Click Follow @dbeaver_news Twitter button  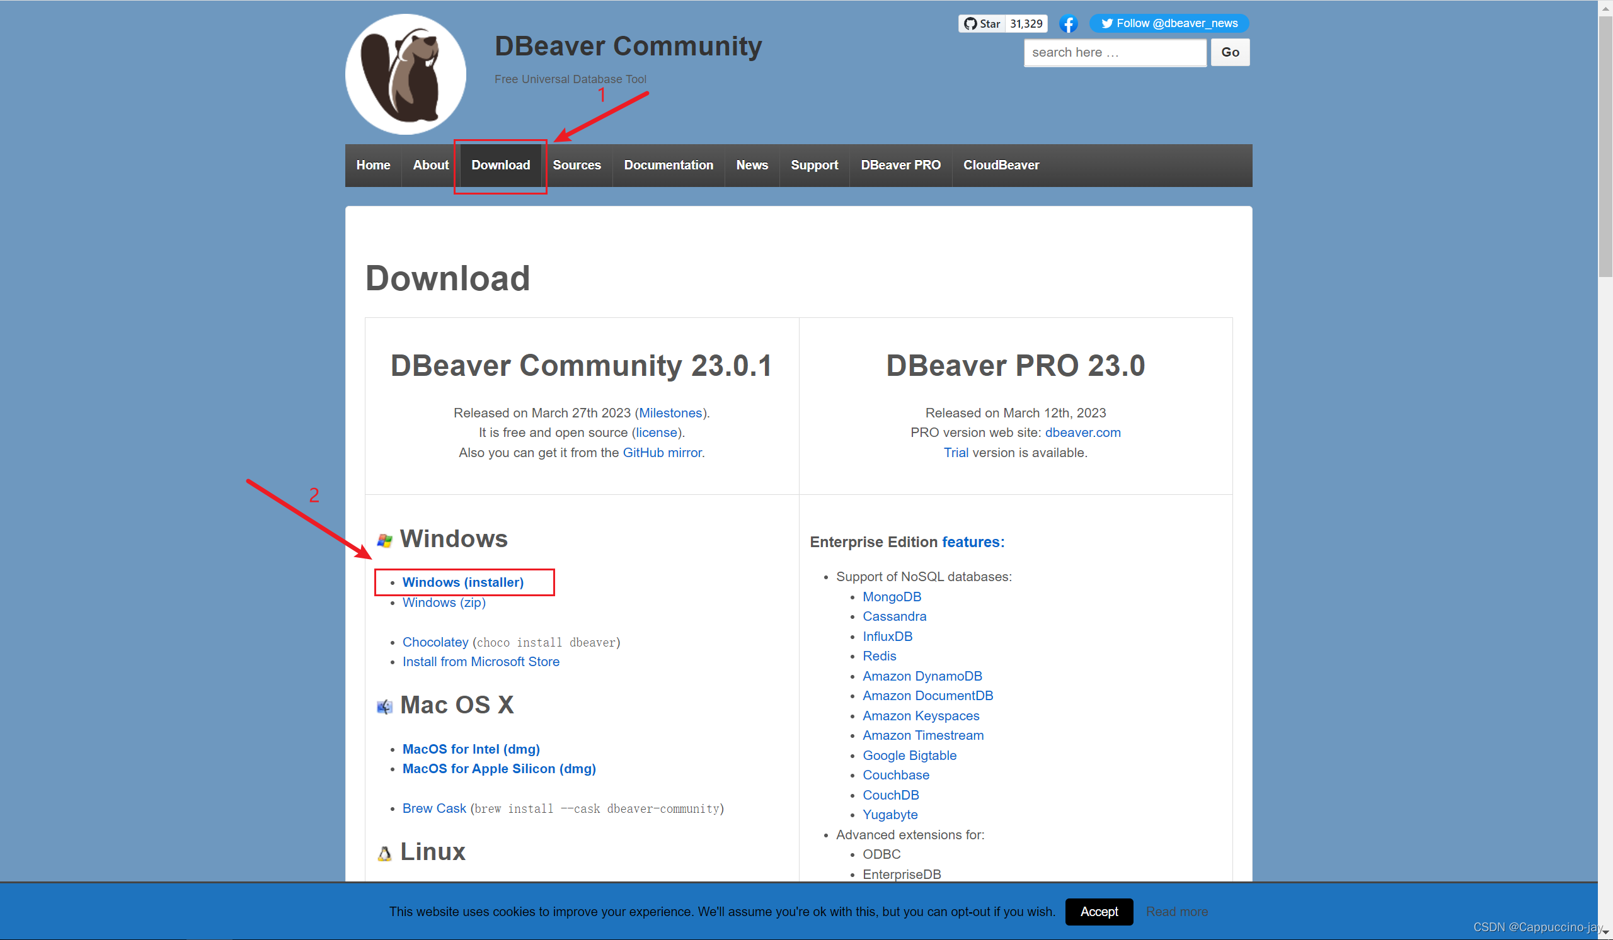click(1169, 24)
